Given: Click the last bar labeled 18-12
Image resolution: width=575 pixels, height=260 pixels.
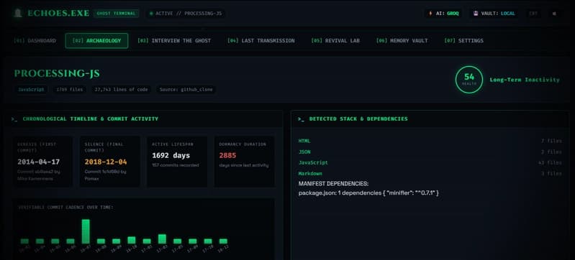Looking at the screenshot, I should [x=223, y=241].
